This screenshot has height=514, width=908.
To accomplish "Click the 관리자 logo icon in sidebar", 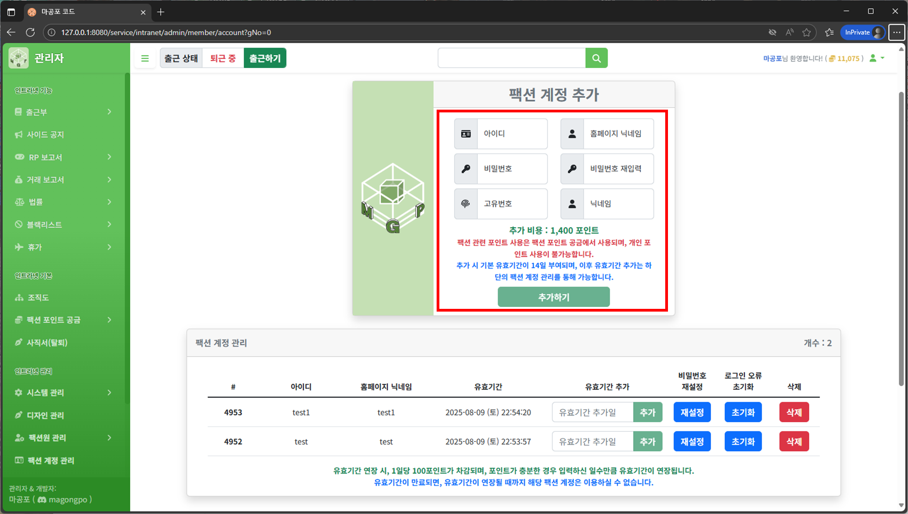I will pyautogui.click(x=19, y=58).
